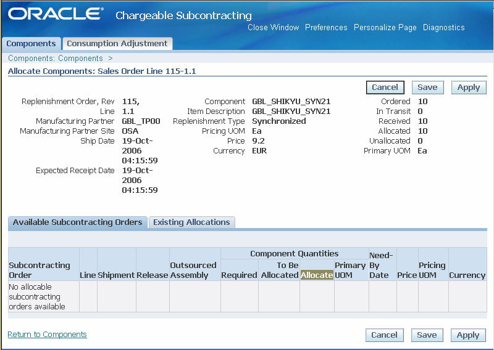Click Manufacturing Partner Site value OSA

pyautogui.click(x=130, y=131)
